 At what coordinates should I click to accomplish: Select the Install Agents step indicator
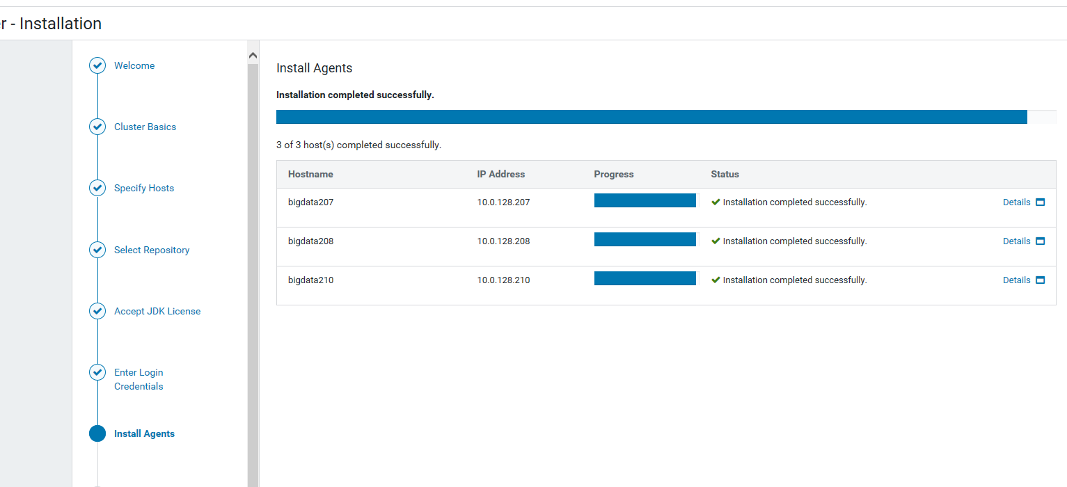pos(97,433)
